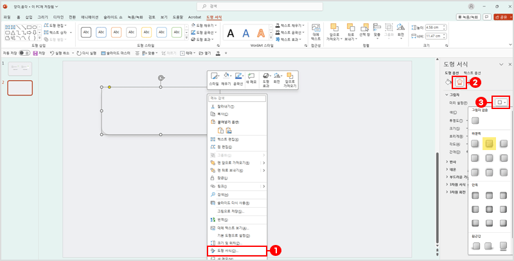Choose 번역 in context menu

(237, 219)
